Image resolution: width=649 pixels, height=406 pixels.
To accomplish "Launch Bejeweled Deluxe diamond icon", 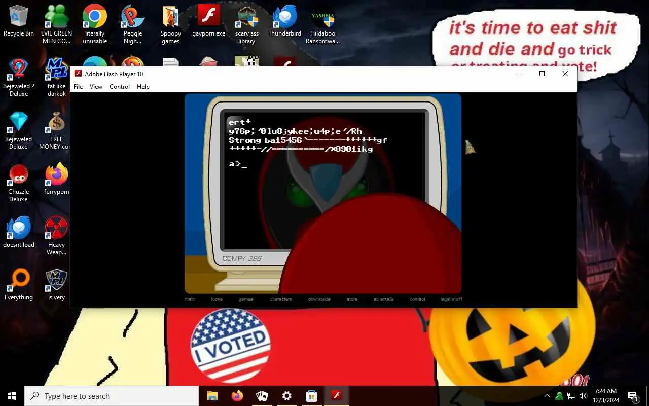I will coord(19,130).
